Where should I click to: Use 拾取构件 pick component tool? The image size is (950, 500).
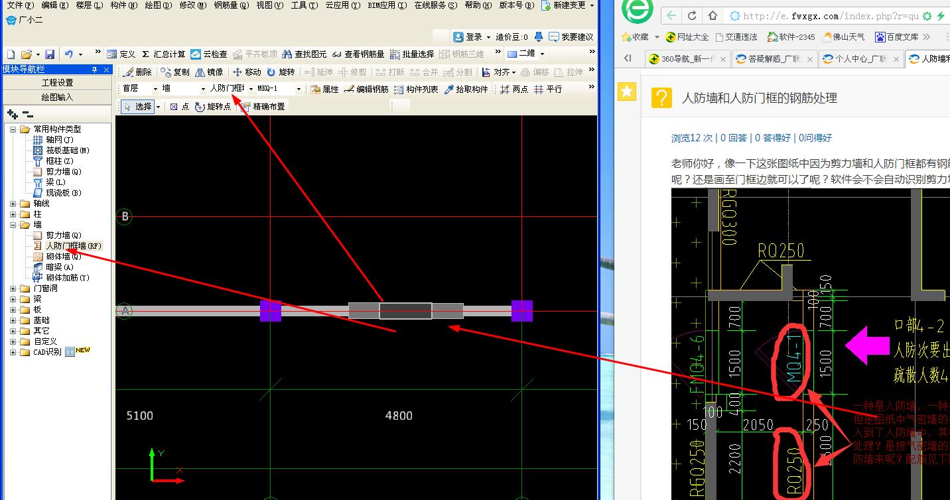pos(466,89)
